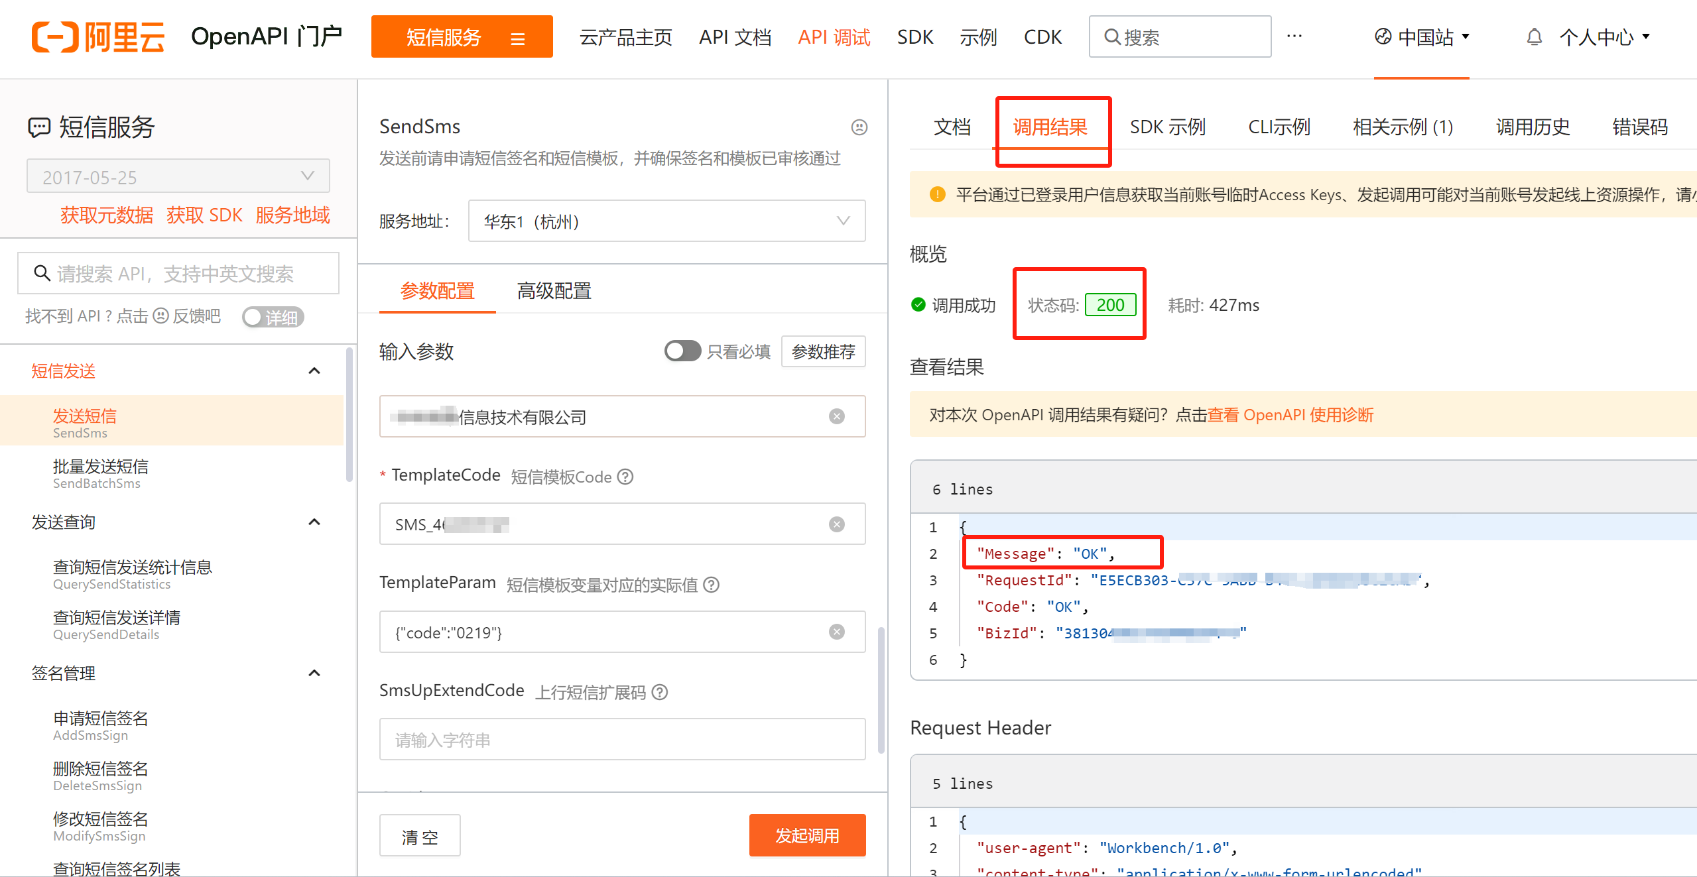Click the 获取元数据 link

[x=107, y=215]
